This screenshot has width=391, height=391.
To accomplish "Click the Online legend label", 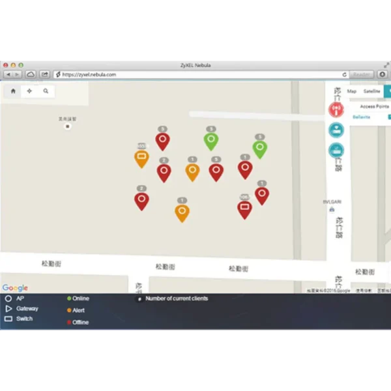I will 81,298.
